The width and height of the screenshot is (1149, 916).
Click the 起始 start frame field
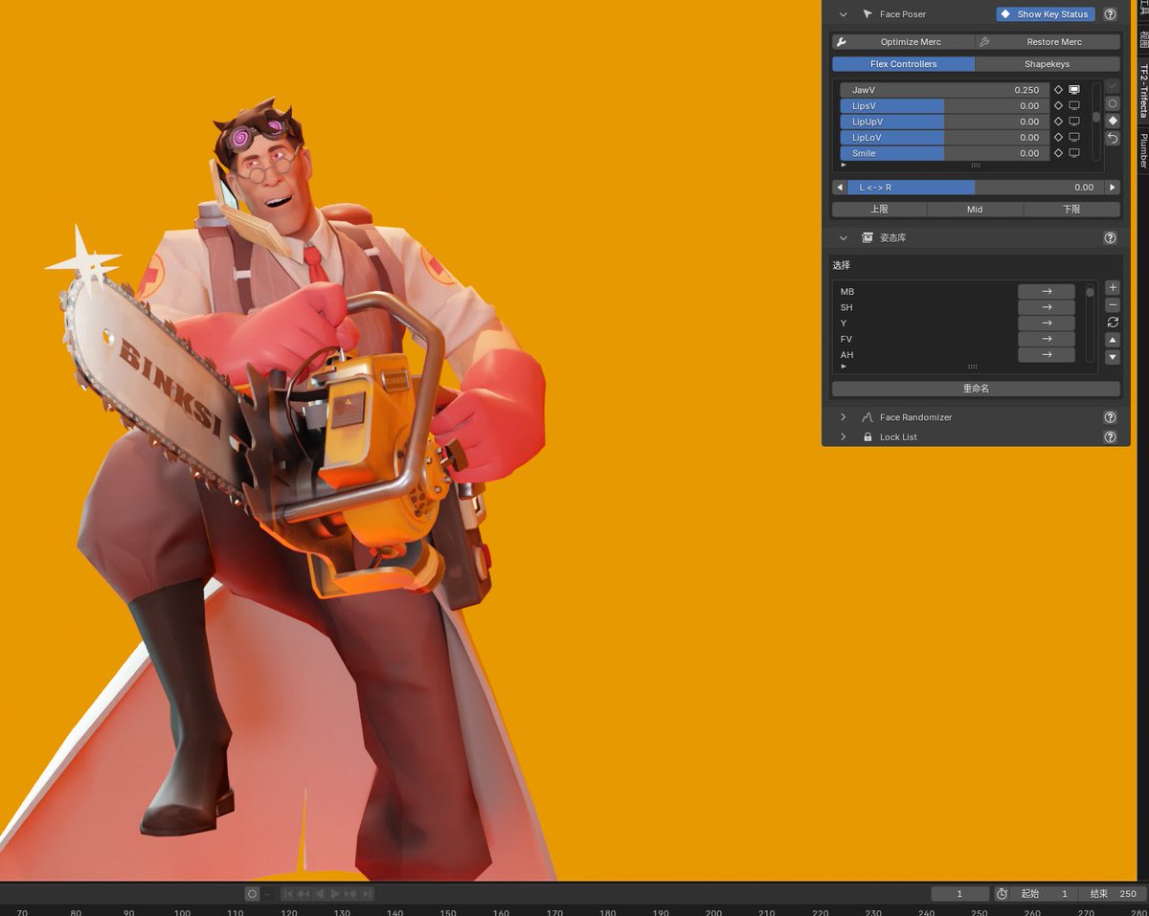(x=1045, y=894)
